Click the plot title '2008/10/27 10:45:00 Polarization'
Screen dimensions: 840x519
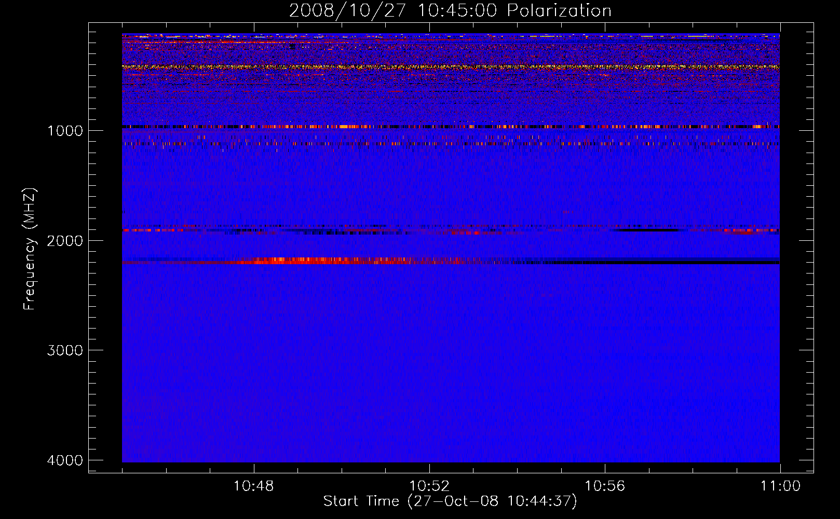click(x=450, y=10)
